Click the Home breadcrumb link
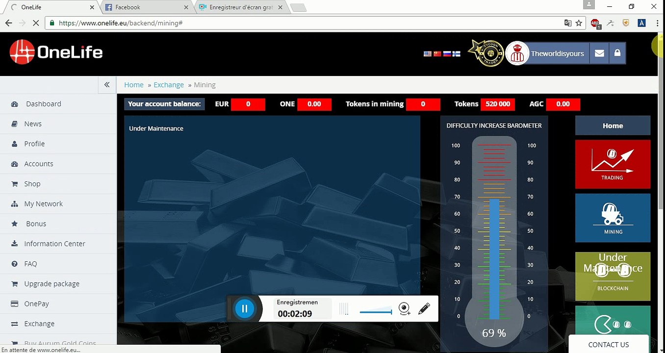 coord(134,85)
